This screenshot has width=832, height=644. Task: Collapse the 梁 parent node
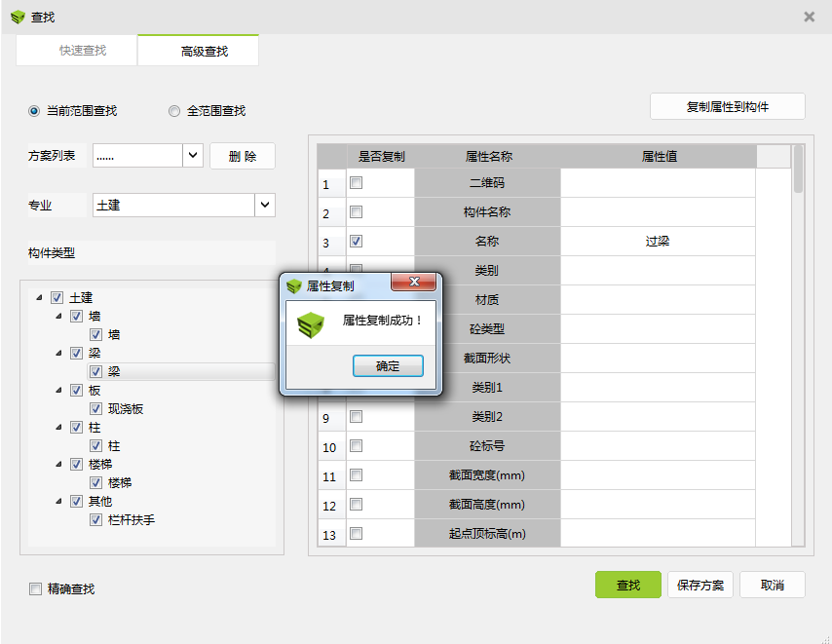pos(58,354)
